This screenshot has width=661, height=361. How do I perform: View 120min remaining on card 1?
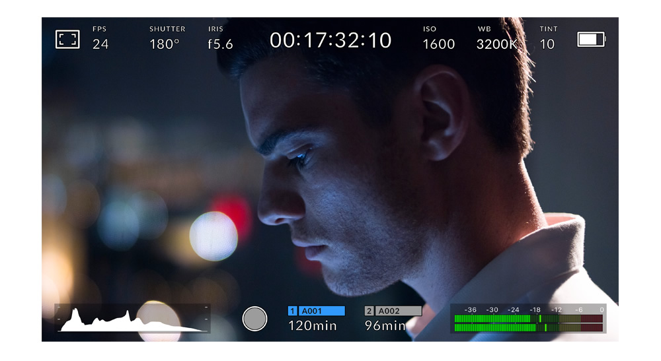(x=313, y=325)
